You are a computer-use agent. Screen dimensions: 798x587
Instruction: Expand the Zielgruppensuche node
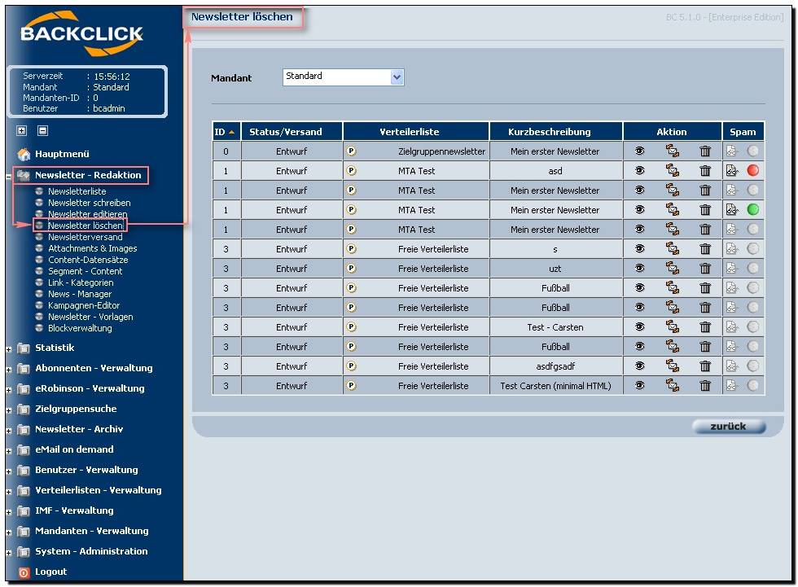point(9,410)
